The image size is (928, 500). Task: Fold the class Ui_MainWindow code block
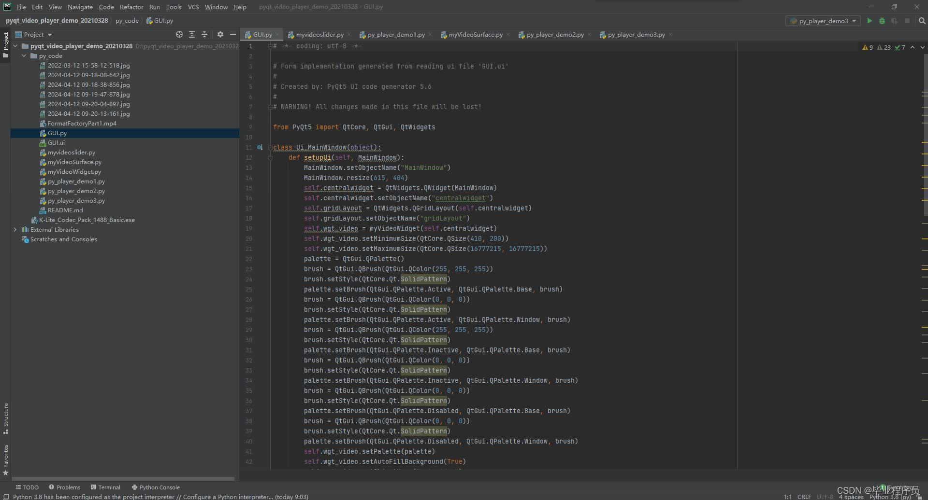[x=270, y=147]
